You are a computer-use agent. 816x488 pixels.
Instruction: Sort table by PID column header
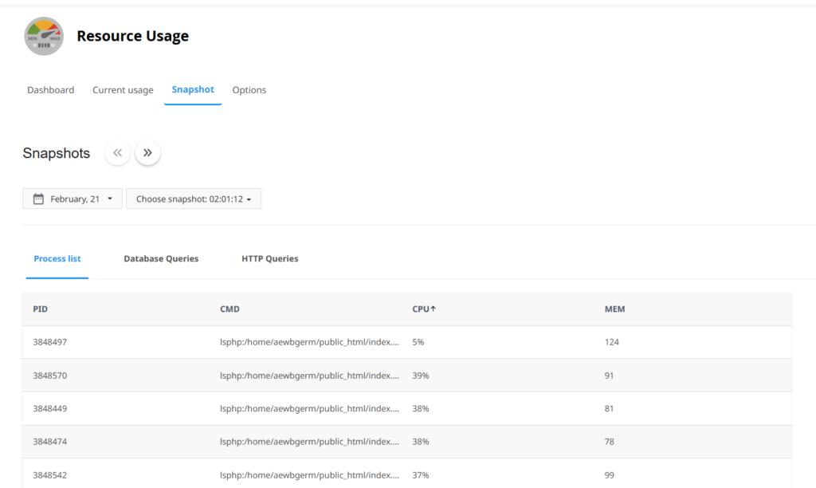click(x=41, y=309)
